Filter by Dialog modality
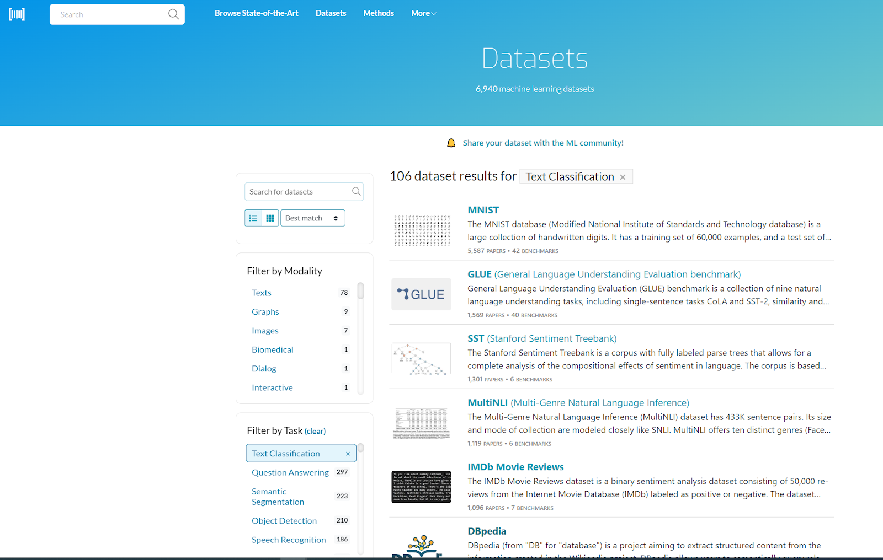 (264, 369)
